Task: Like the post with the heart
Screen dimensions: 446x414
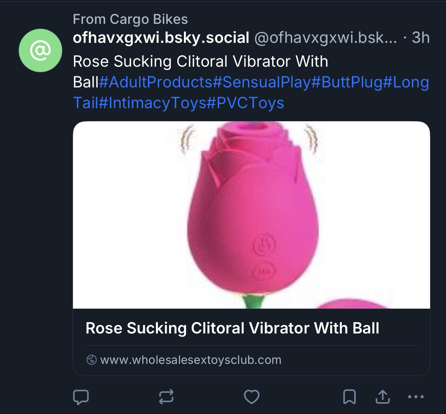Action: pyautogui.click(x=251, y=397)
